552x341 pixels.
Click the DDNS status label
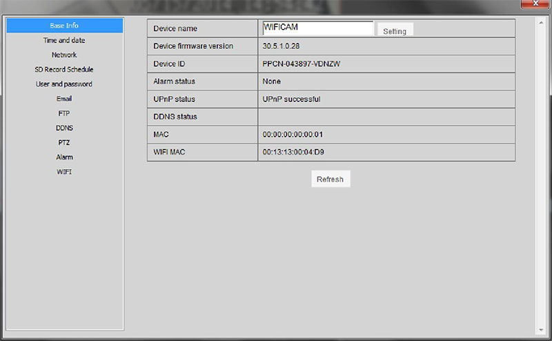pos(175,117)
